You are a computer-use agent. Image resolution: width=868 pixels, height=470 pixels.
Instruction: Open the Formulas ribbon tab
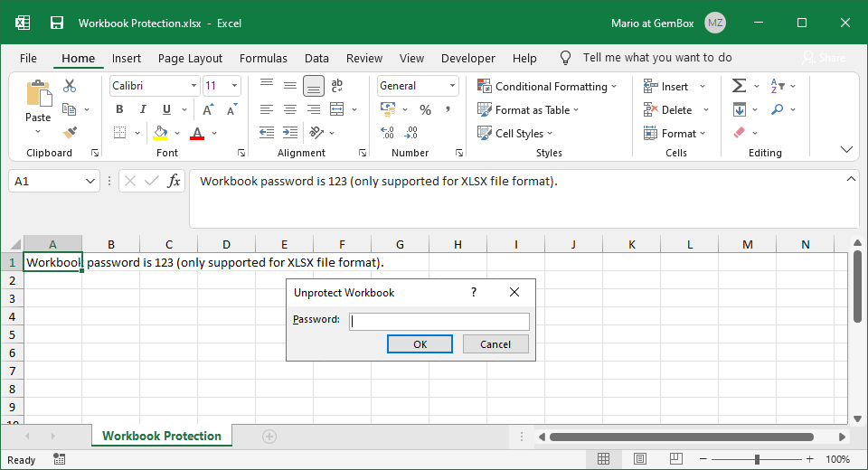pos(263,58)
